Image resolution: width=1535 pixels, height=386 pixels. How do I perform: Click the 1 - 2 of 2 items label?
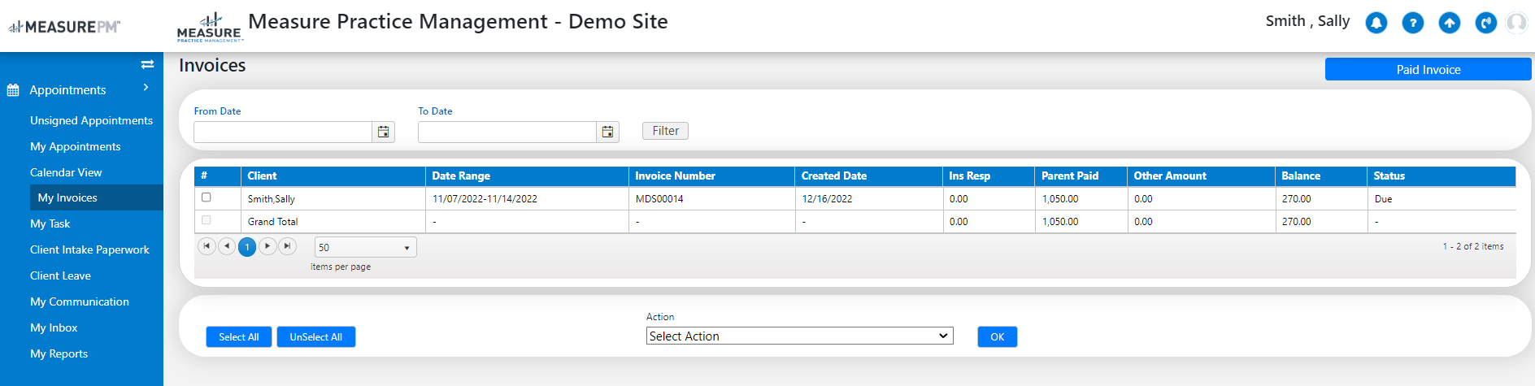(x=1473, y=246)
